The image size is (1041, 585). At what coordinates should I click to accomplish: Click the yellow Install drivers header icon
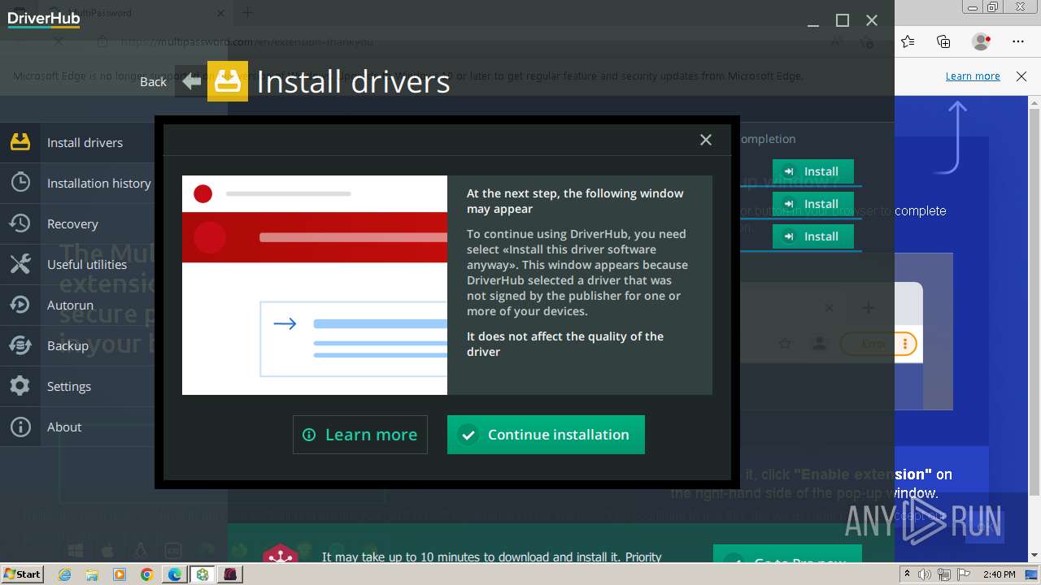tap(228, 81)
